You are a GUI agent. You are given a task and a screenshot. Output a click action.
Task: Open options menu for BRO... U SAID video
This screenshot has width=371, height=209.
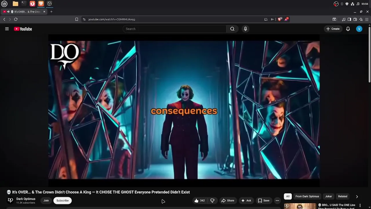pyautogui.click(x=360, y=206)
